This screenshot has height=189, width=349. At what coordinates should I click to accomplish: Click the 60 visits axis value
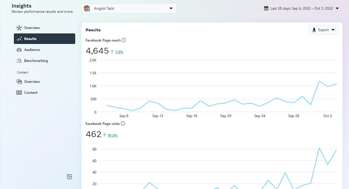94,161
